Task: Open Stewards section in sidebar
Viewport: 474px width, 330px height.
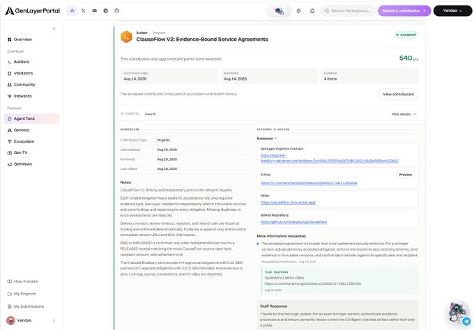Action: coord(31,96)
